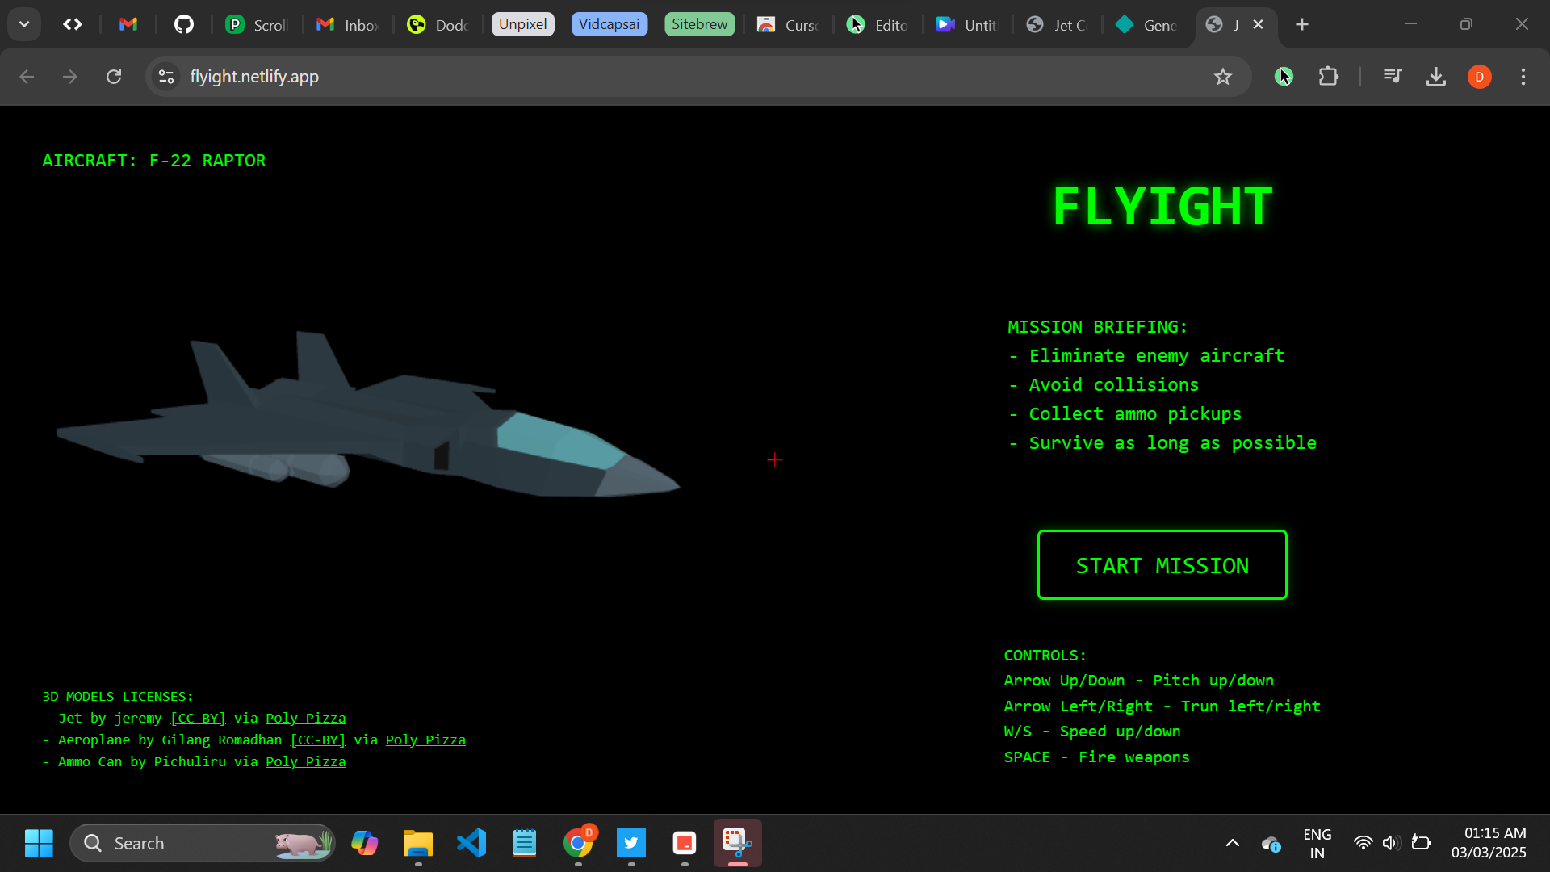
Task: Expand the tab search dropdown arrow
Action: [x=24, y=24]
